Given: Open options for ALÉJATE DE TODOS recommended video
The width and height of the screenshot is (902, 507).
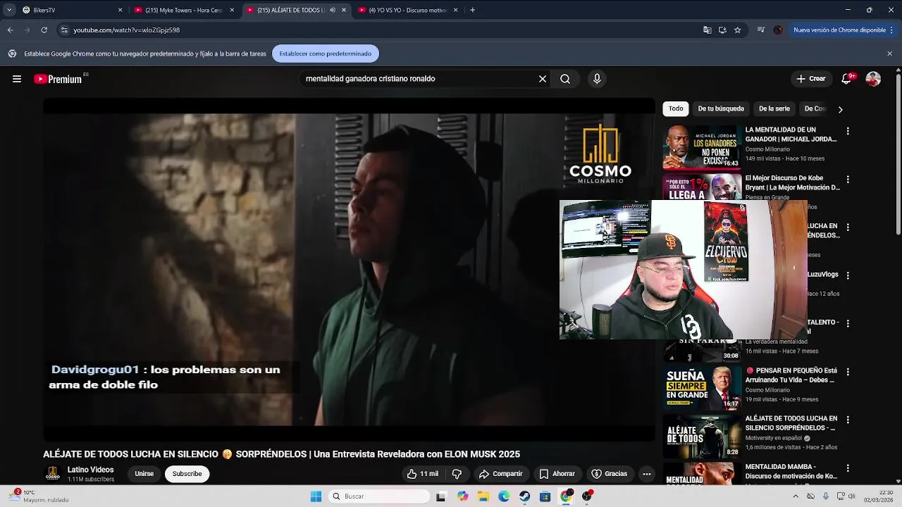Looking at the screenshot, I should 848,420.
